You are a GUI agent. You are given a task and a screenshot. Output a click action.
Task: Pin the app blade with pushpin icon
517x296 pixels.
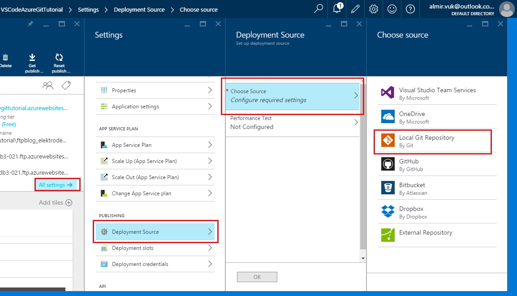tap(30, 24)
